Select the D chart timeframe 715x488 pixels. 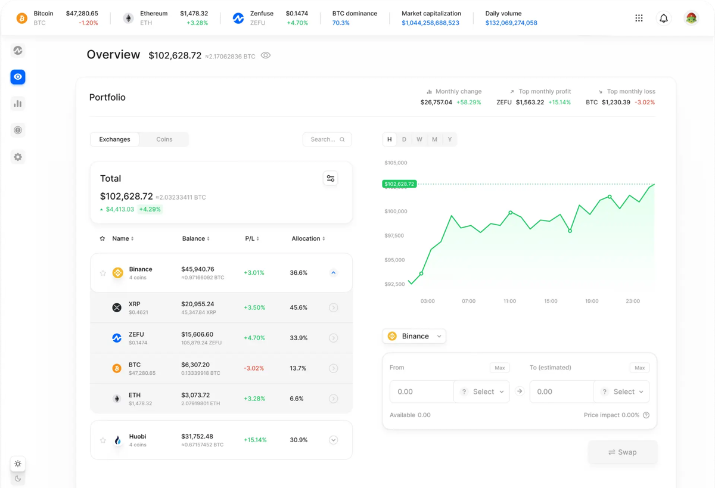(404, 139)
